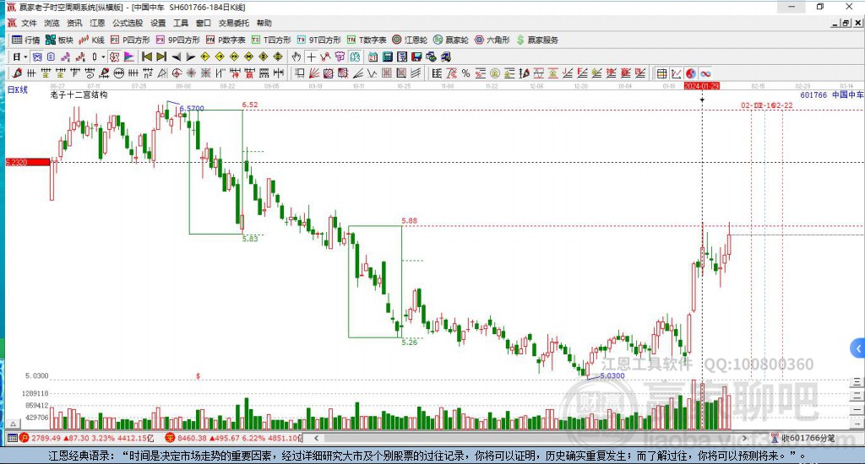Click the grid icon at status bar left
Screen dimensions: 865x464
(x=12, y=438)
